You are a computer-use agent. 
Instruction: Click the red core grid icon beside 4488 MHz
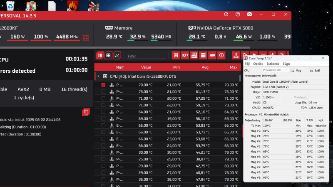86,37
